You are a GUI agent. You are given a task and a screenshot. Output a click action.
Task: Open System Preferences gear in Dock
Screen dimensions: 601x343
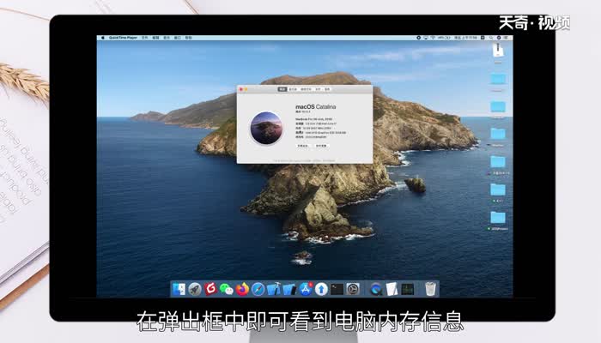tap(353, 289)
